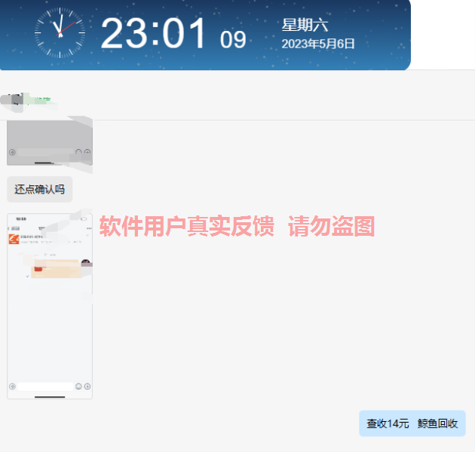475x452 pixels.
Task: Select the '查收14元 鲸鱼回收' message bubble
Action: coord(412,423)
